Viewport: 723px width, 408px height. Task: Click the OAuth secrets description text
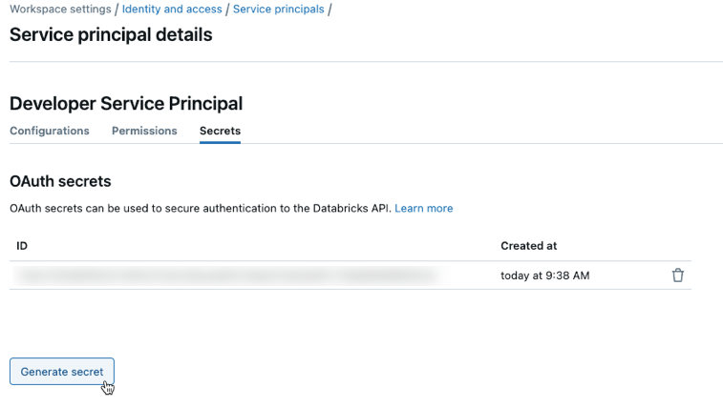(x=201, y=208)
